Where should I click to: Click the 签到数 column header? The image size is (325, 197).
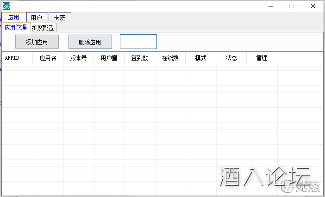click(139, 58)
